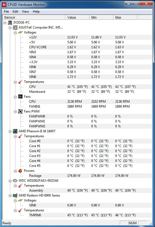Collapse the WDC WD1002FAEX node

click(x=10, y=181)
